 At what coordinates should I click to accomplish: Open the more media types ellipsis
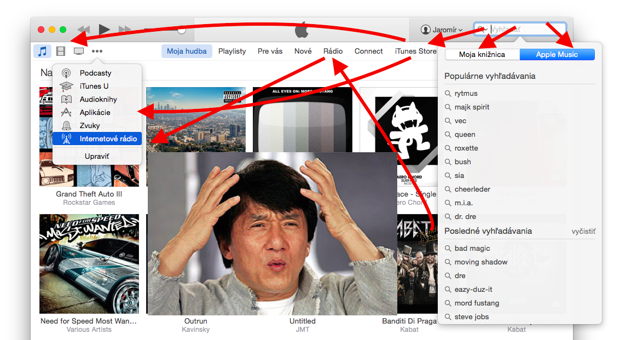coord(97,51)
